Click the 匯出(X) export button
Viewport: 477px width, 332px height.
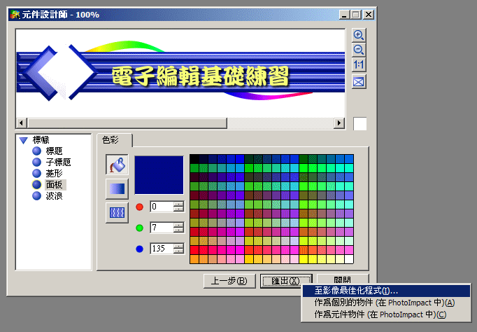[x=286, y=281]
